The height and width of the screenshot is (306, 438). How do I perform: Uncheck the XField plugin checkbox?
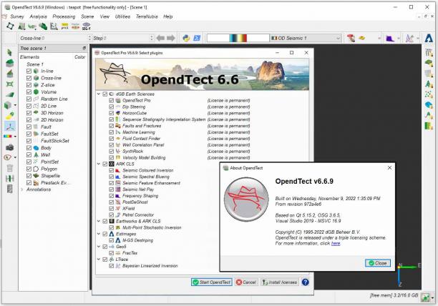[x=111, y=209]
